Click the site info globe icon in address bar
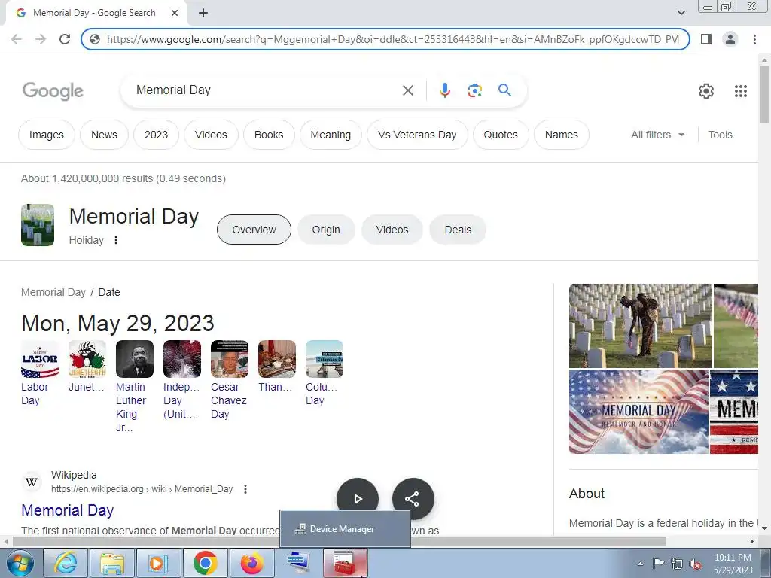The image size is (771, 578). [95, 39]
